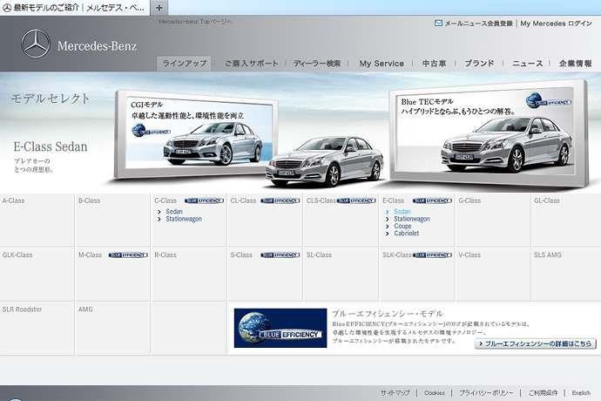
Task: Click arrow bullet beside E-Class Coupe
Action: [x=387, y=227]
